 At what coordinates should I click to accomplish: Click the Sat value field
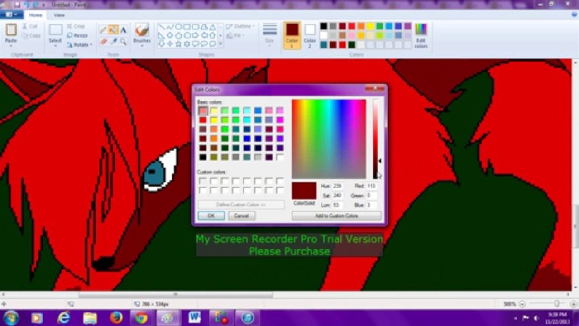(337, 196)
